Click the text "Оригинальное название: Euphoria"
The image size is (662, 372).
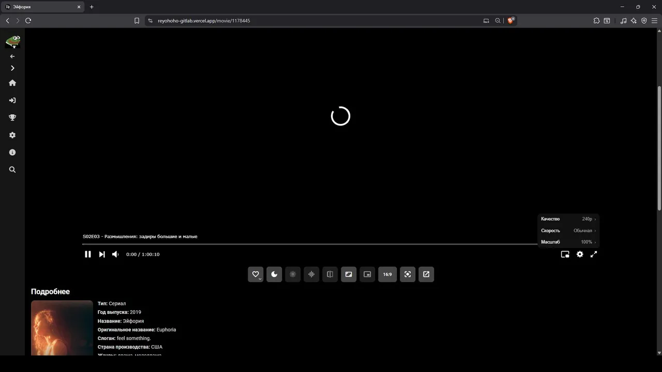(x=137, y=330)
